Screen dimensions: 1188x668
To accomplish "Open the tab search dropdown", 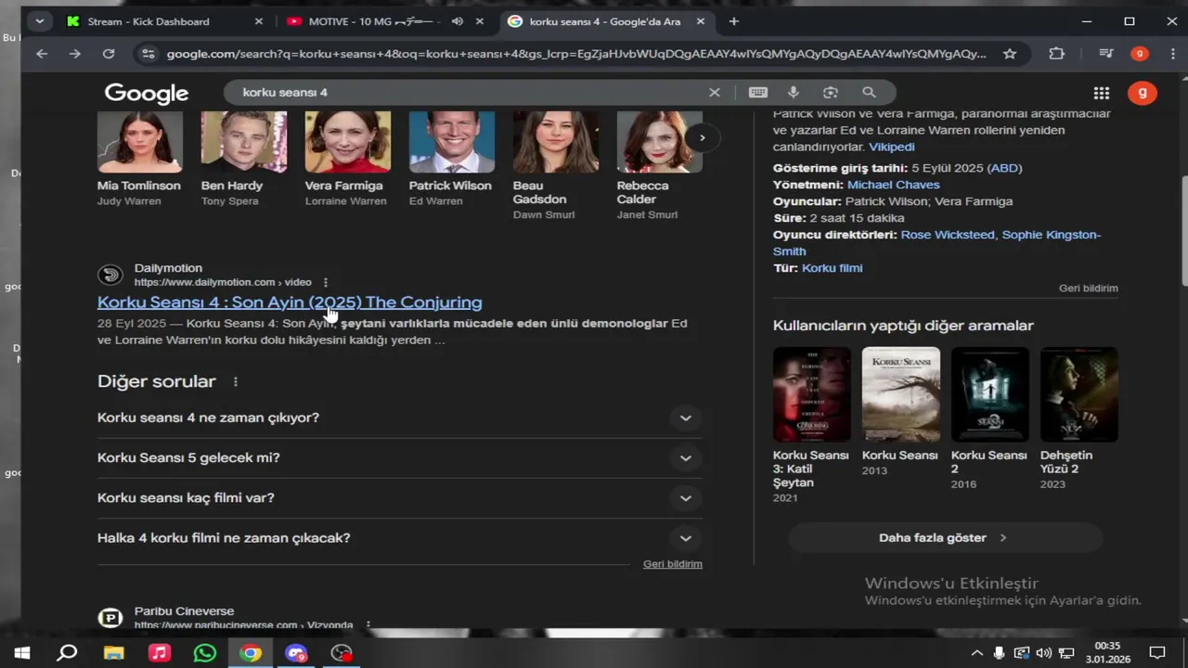I will click(39, 21).
